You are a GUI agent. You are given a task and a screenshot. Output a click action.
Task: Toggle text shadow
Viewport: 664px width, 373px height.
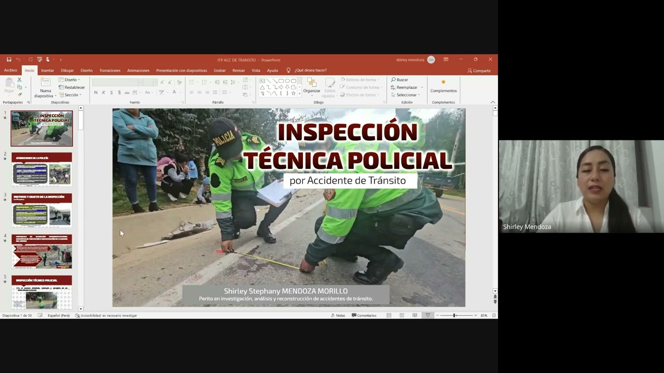119,92
